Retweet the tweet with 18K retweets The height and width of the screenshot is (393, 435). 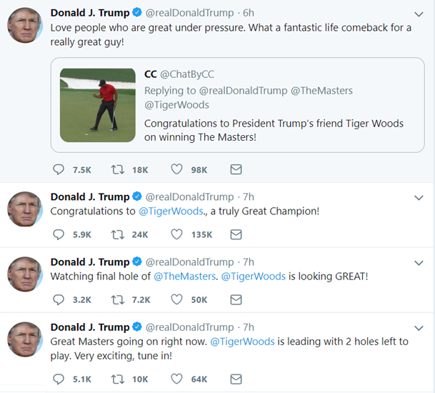pyautogui.click(x=118, y=169)
